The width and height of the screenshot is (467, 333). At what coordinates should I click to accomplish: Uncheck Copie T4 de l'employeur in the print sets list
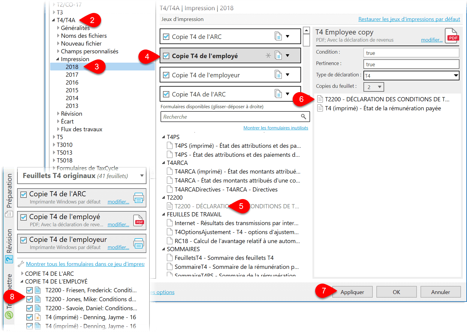[x=166, y=75]
